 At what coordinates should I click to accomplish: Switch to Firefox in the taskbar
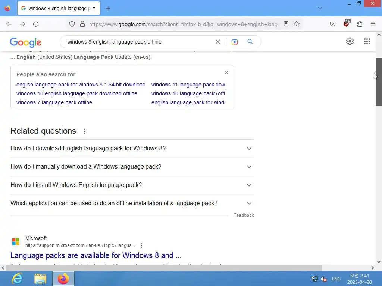(63, 279)
